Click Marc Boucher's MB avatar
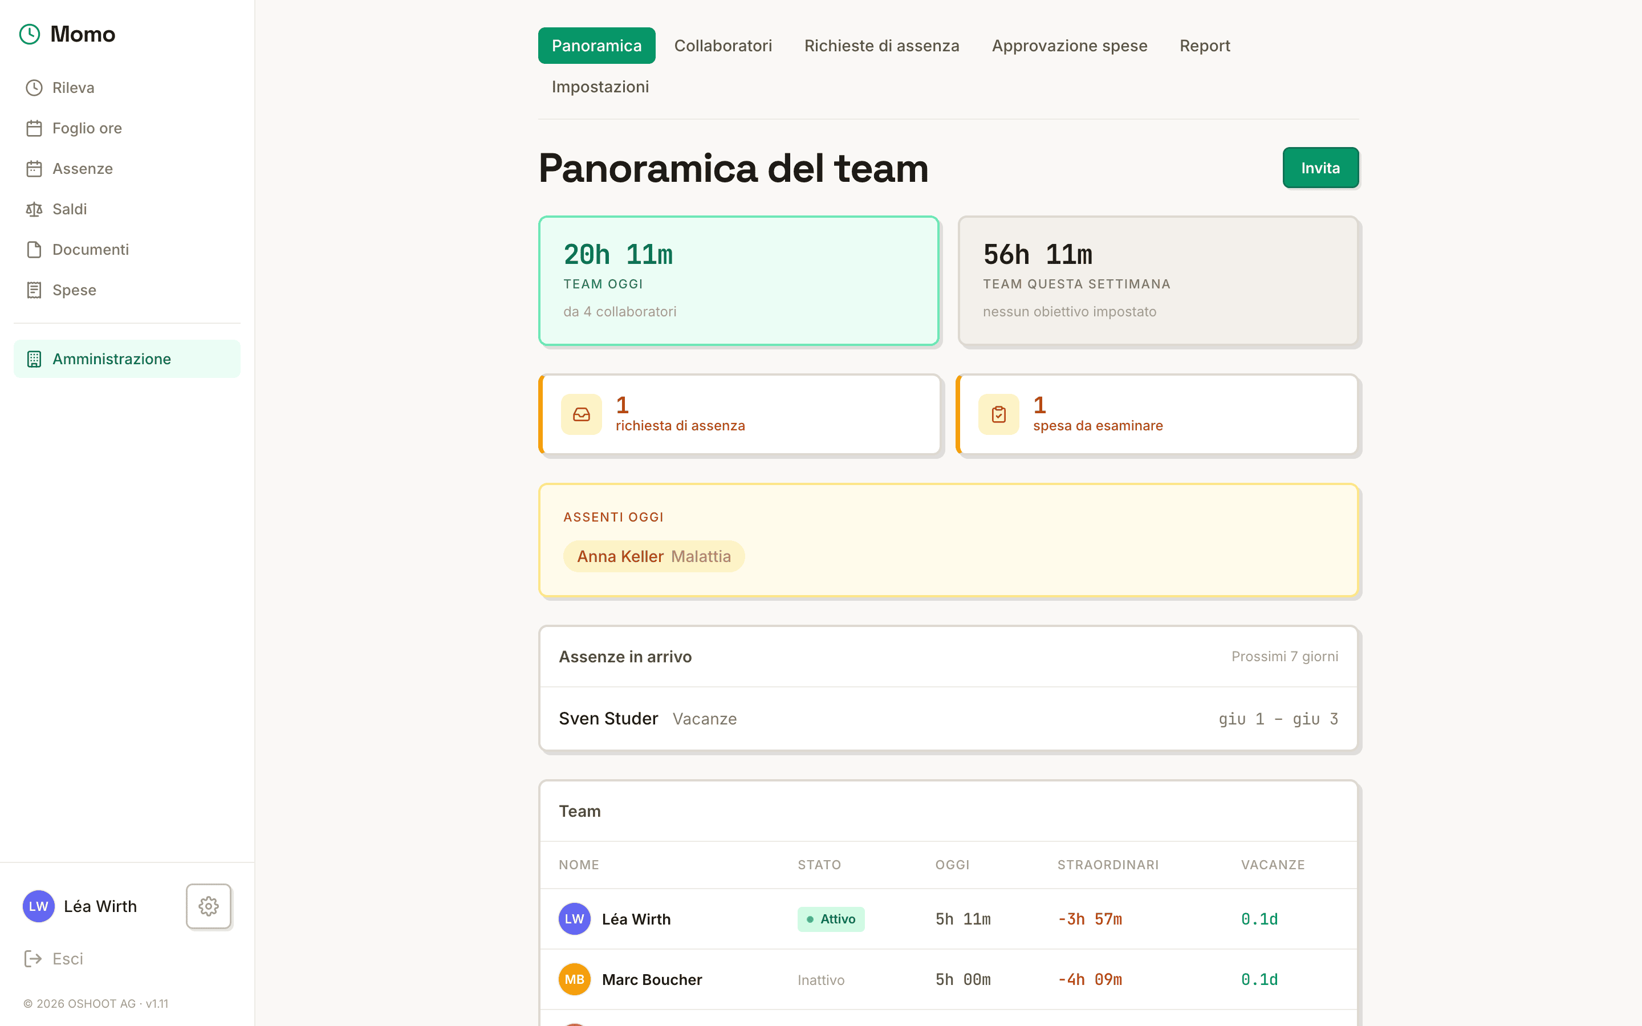The image size is (1642, 1026). pos(575,979)
